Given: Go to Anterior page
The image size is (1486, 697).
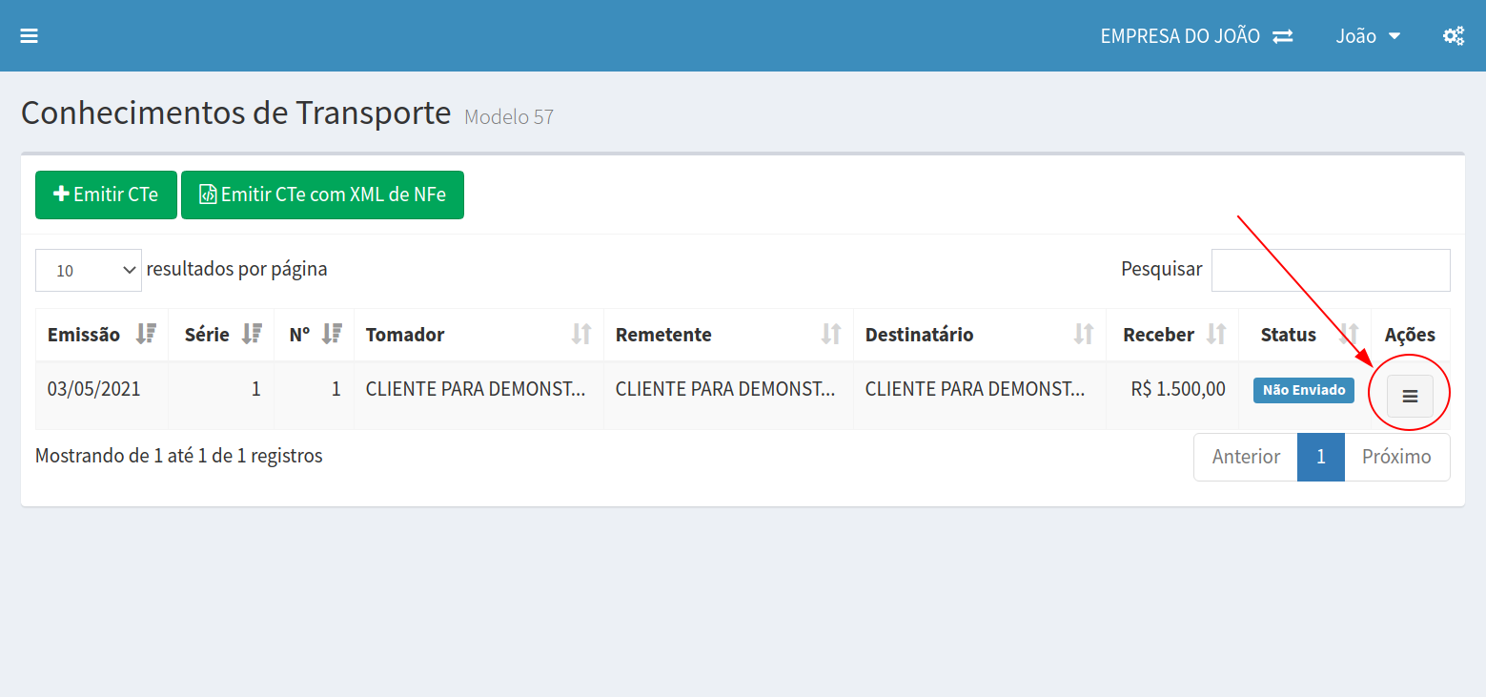Looking at the screenshot, I should click(1245, 457).
